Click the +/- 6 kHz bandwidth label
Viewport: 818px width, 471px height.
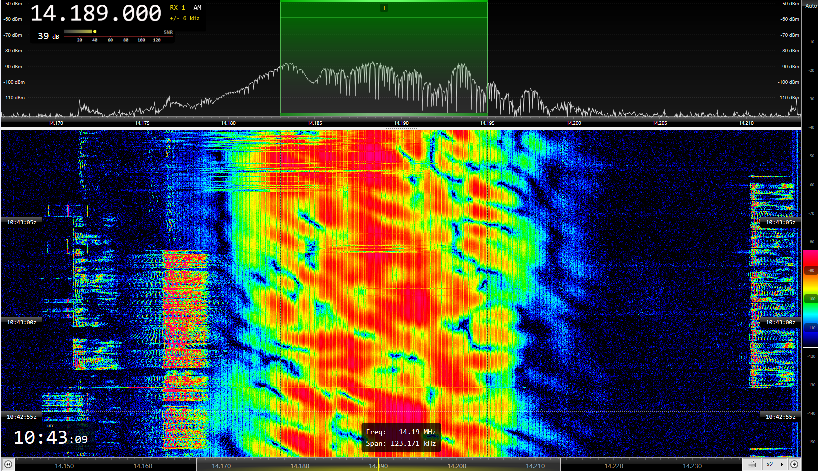coord(184,18)
